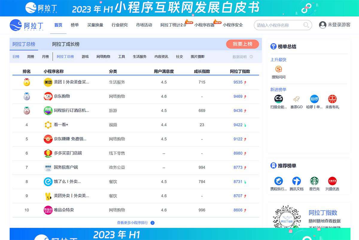
Task: Click 扫描全能 CS icon
Action: [279, 99]
